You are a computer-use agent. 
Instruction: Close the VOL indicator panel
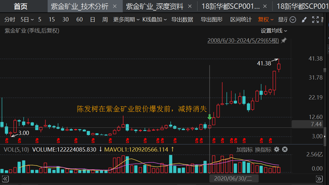point(285,149)
